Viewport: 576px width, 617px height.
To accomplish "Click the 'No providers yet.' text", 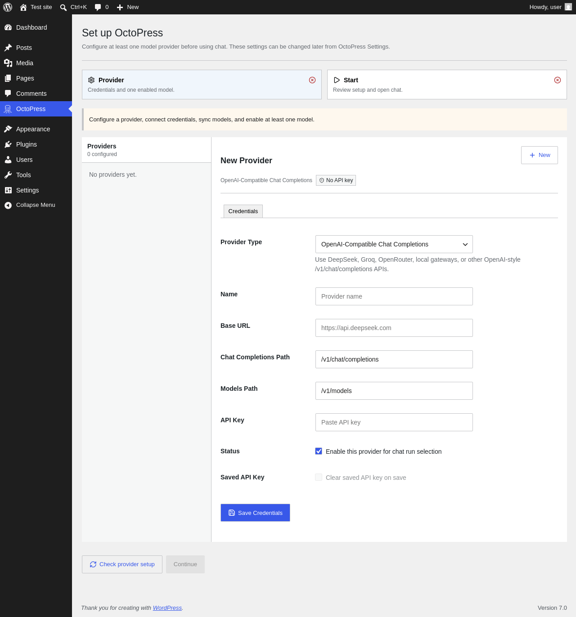I will [x=113, y=174].
